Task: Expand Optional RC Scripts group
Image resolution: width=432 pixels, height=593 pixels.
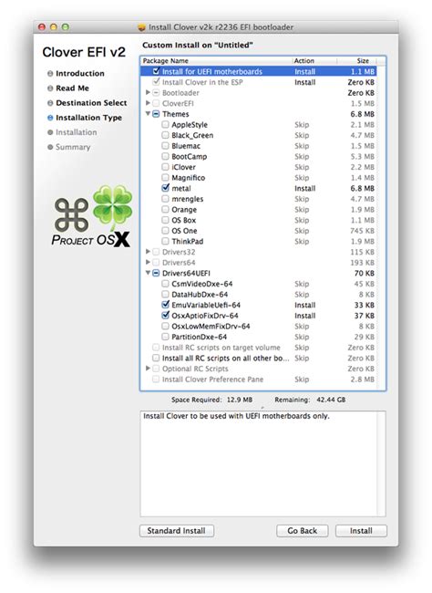Action: [x=148, y=369]
